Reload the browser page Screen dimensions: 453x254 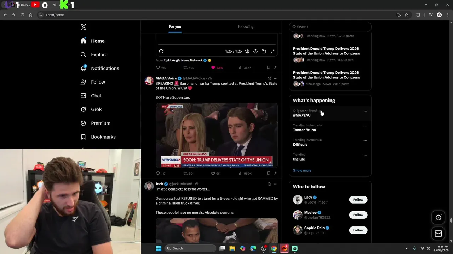[22, 15]
